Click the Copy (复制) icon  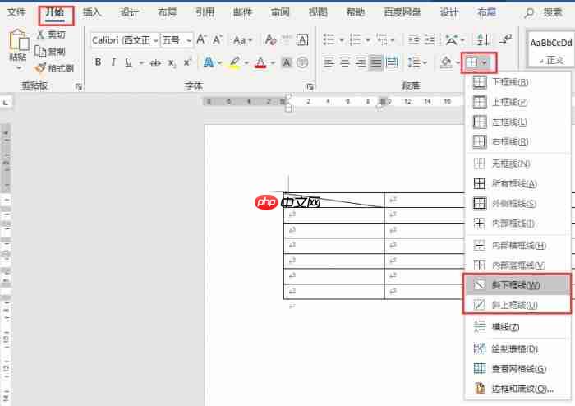40,51
